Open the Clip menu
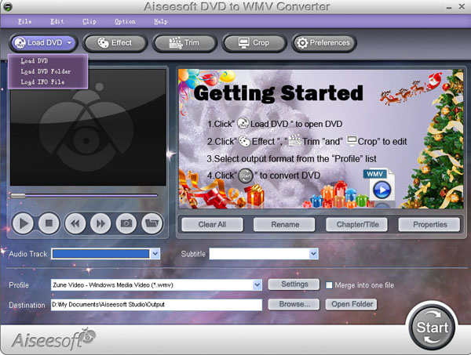Screen dimensions: 471x355 click(x=89, y=22)
